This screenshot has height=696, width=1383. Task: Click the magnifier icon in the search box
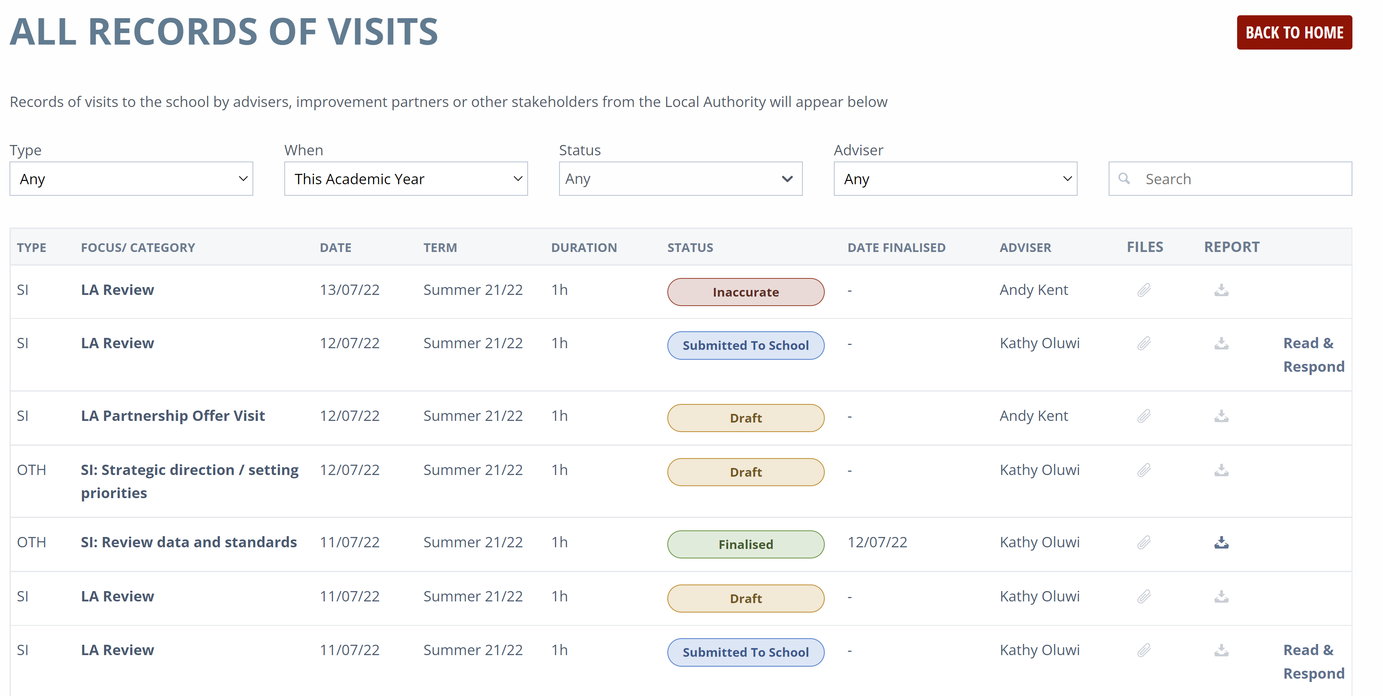(1124, 178)
